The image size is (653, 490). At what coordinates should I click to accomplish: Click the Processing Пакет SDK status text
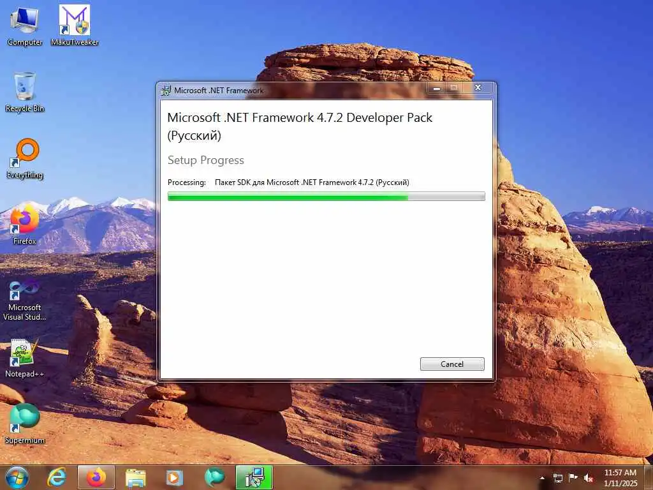(x=288, y=182)
